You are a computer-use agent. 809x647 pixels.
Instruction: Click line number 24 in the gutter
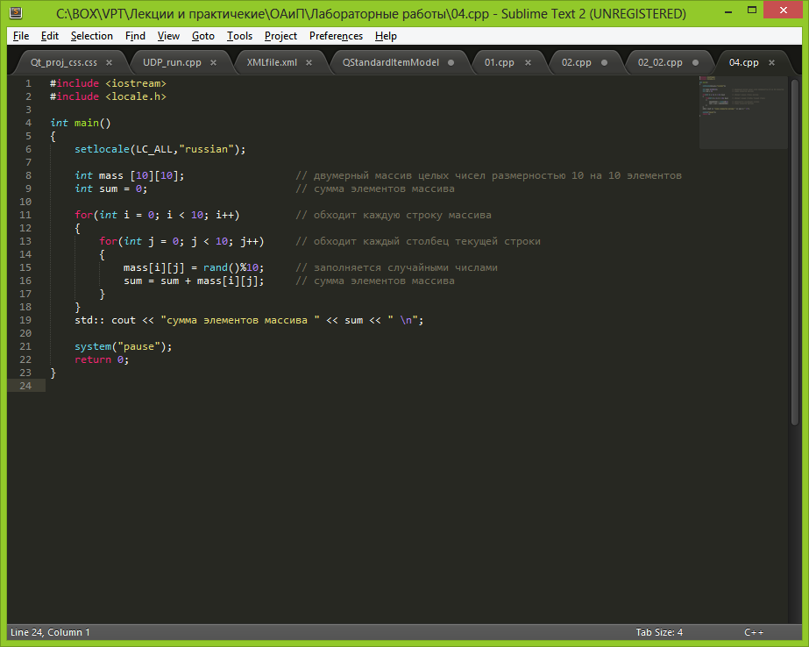[x=25, y=386]
